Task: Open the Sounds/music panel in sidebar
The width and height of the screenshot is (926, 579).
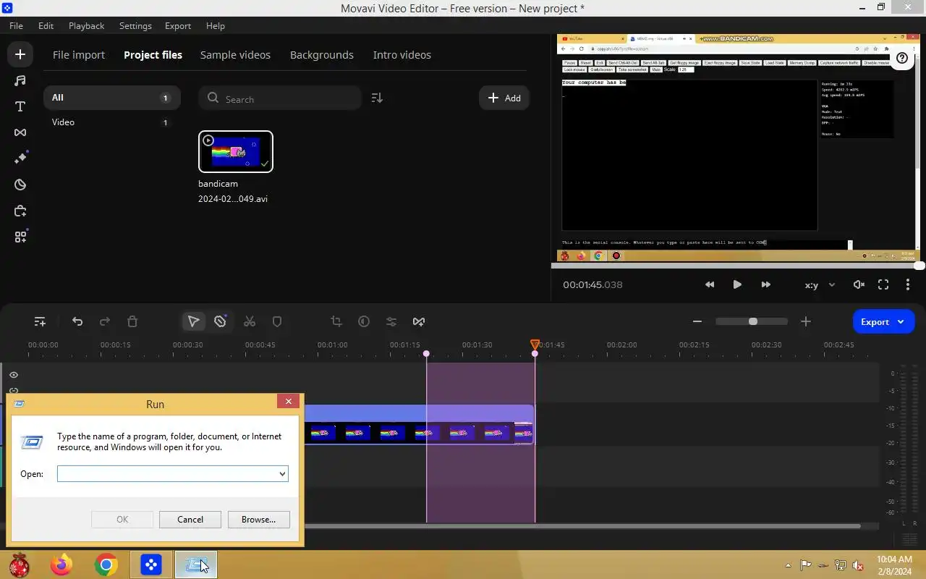Action: pyautogui.click(x=20, y=80)
